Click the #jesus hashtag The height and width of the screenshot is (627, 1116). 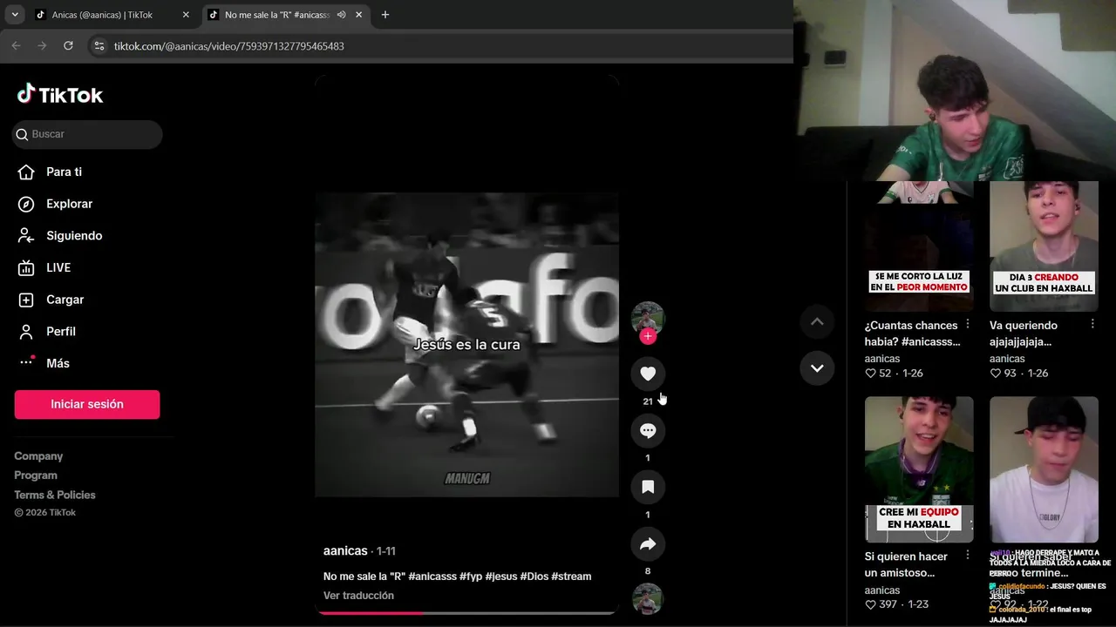[501, 576]
